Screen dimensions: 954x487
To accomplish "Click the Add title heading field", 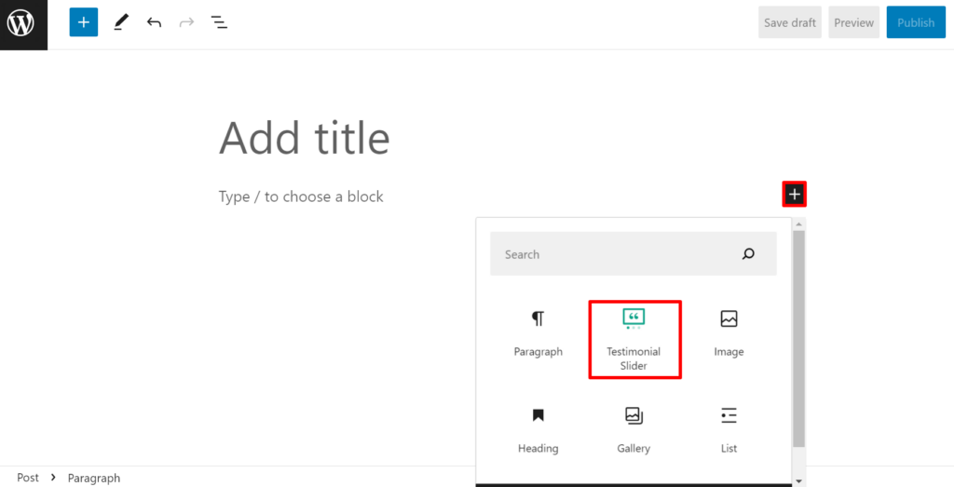I will (305, 139).
